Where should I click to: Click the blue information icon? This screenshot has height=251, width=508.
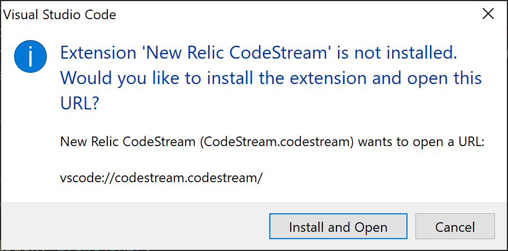(30, 56)
